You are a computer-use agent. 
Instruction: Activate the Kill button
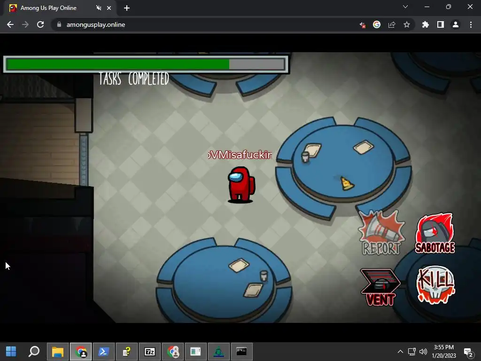(x=435, y=285)
